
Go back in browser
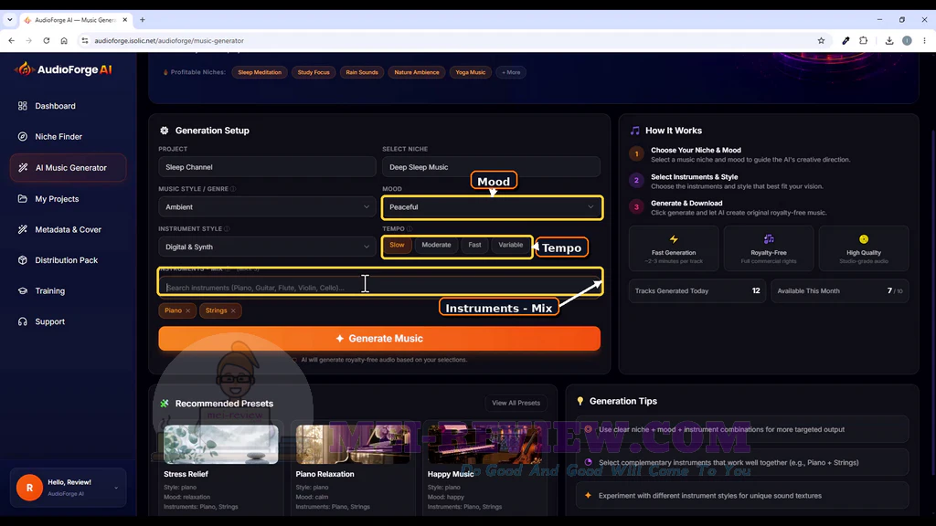click(x=11, y=40)
